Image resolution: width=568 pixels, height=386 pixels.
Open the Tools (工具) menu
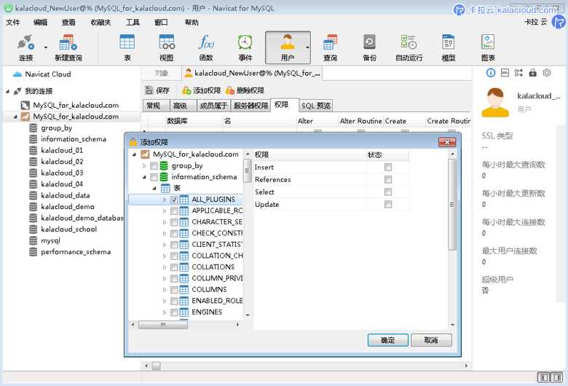point(133,23)
